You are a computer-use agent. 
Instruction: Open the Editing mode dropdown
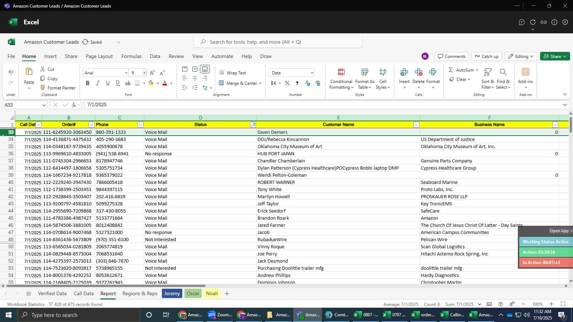click(x=521, y=56)
